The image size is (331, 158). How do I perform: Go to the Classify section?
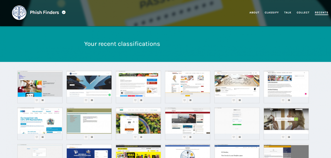(x=272, y=13)
